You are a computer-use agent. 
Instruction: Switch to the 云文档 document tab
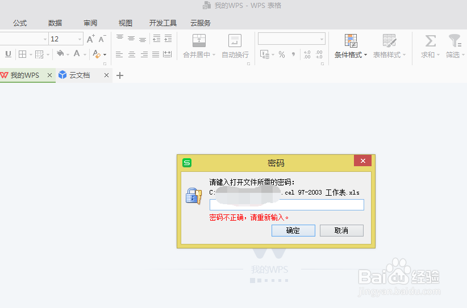pos(80,75)
